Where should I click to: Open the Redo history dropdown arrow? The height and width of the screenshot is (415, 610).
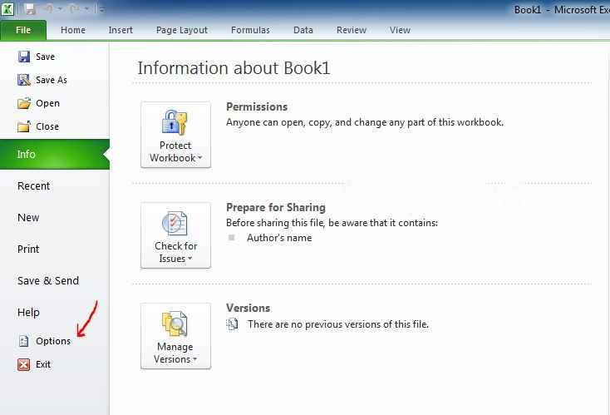[x=86, y=9]
